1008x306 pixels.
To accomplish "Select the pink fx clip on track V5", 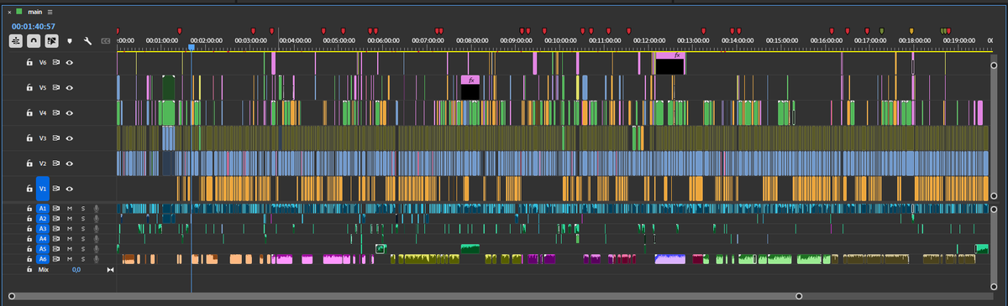I will [470, 87].
